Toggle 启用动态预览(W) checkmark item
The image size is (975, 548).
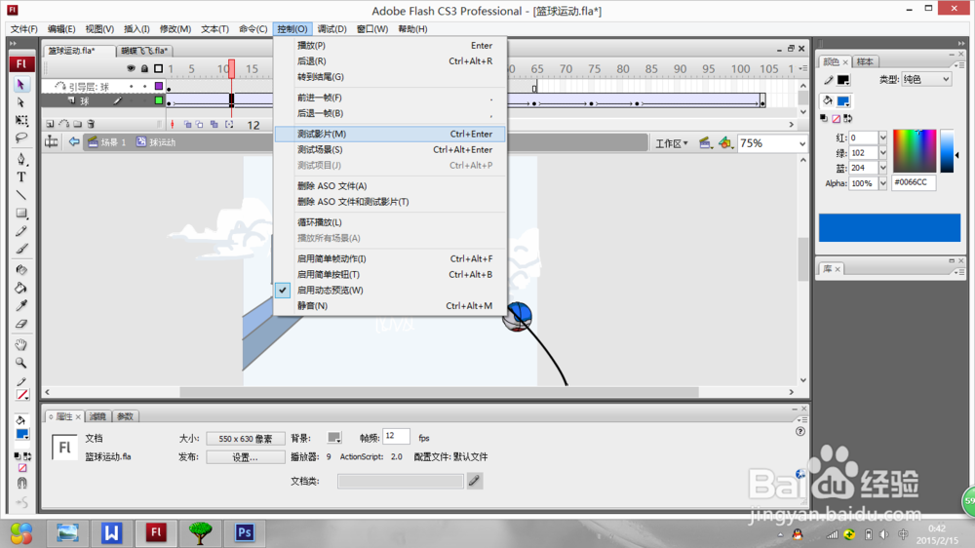[390, 290]
